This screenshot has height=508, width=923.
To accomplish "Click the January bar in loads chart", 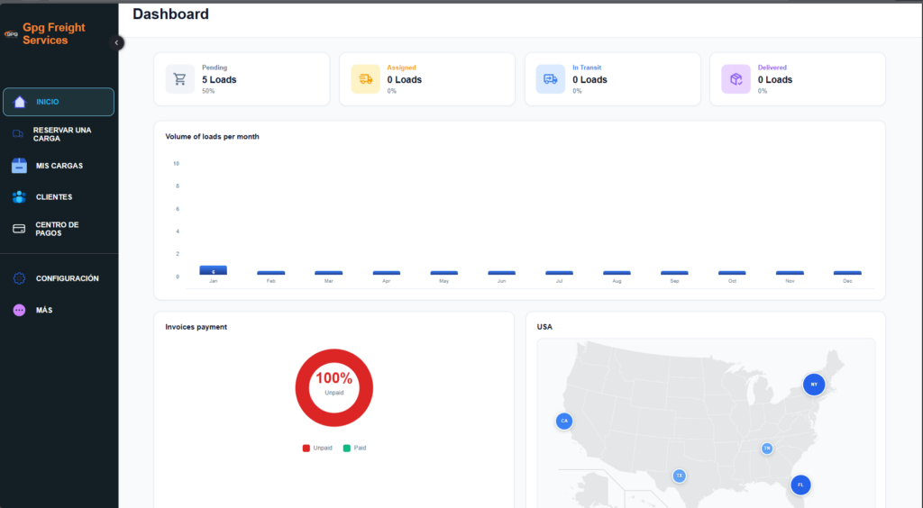I will pos(213,270).
